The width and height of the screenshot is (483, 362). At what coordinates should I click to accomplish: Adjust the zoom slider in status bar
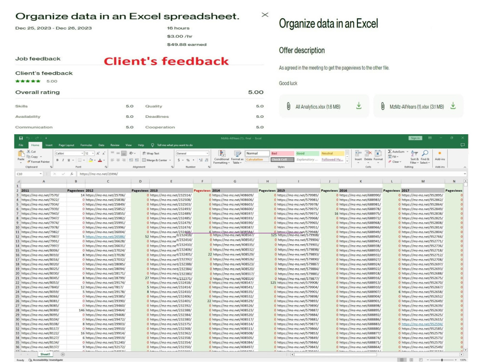[x=442, y=360]
